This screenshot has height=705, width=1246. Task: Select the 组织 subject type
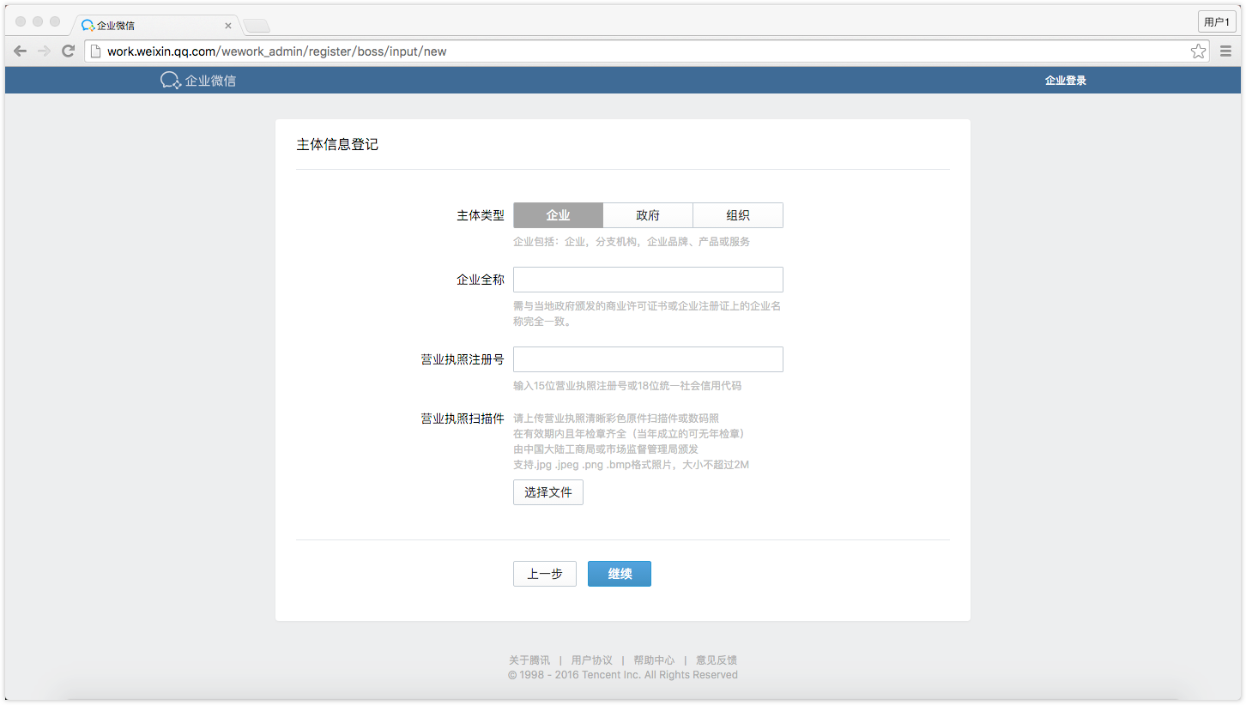coord(738,214)
